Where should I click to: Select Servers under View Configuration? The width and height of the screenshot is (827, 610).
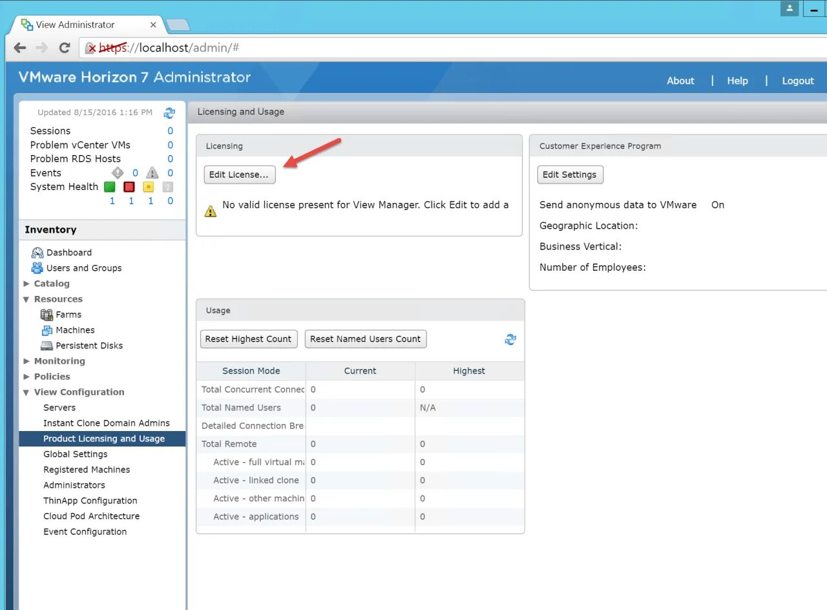tap(59, 408)
